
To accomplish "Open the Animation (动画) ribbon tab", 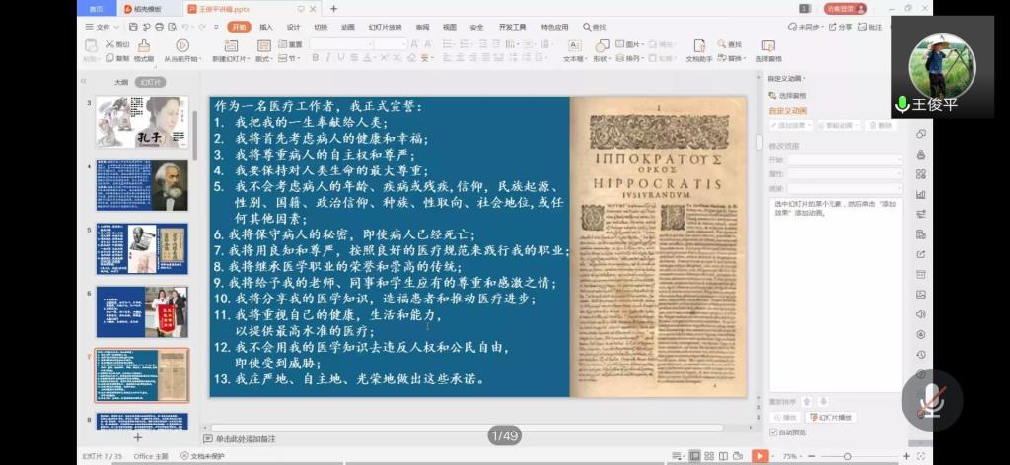I will tap(348, 27).
